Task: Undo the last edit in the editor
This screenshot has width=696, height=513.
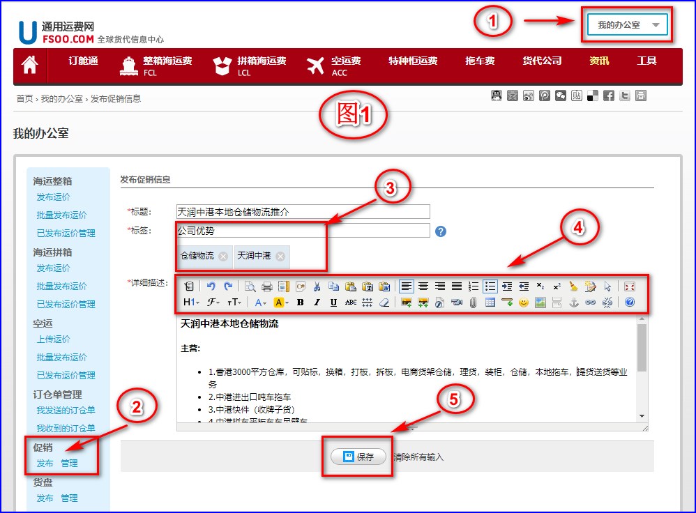Action: pos(211,286)
